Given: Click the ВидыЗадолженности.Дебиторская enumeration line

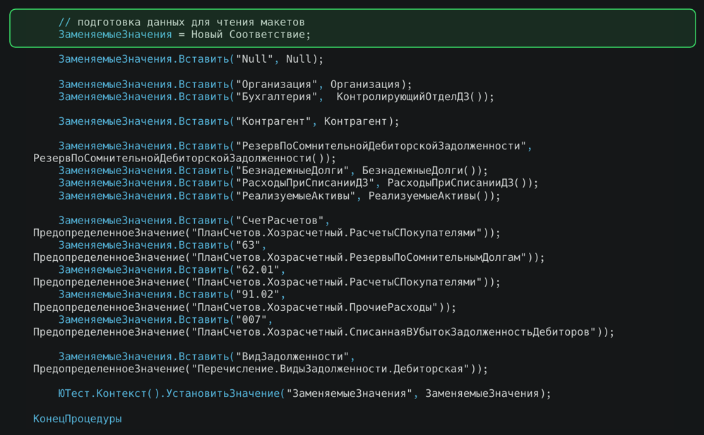Looking at the screenshot, I should (261, 369).
